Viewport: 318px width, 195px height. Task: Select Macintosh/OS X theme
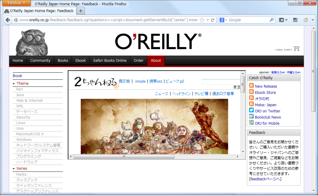click(x=30, y=134)
